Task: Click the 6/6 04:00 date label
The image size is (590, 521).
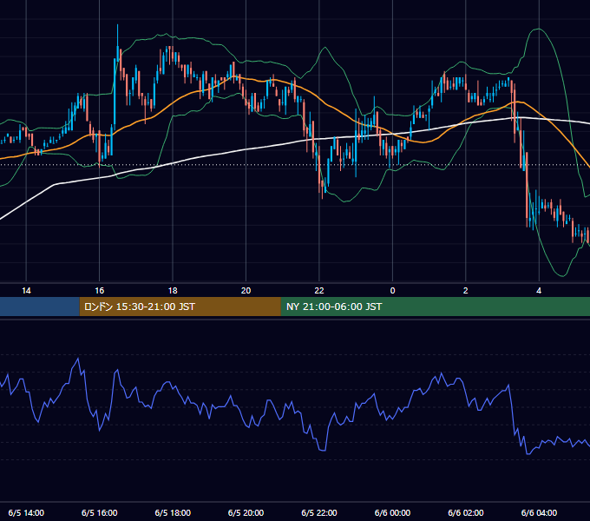Action: 539,512
